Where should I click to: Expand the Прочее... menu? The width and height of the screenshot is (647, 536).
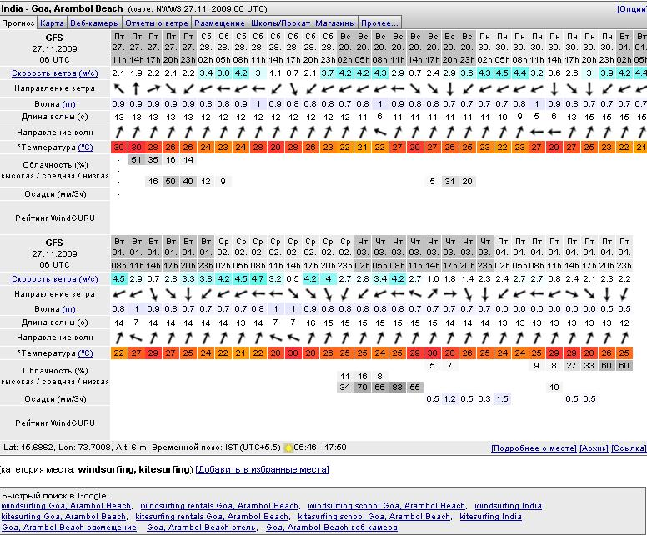coord(381,23)
